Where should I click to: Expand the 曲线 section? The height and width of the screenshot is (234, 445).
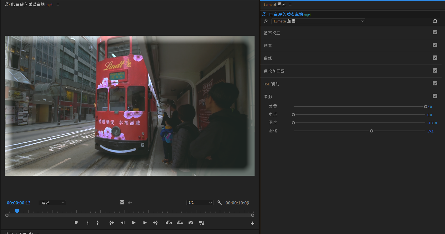click(268, 58)
